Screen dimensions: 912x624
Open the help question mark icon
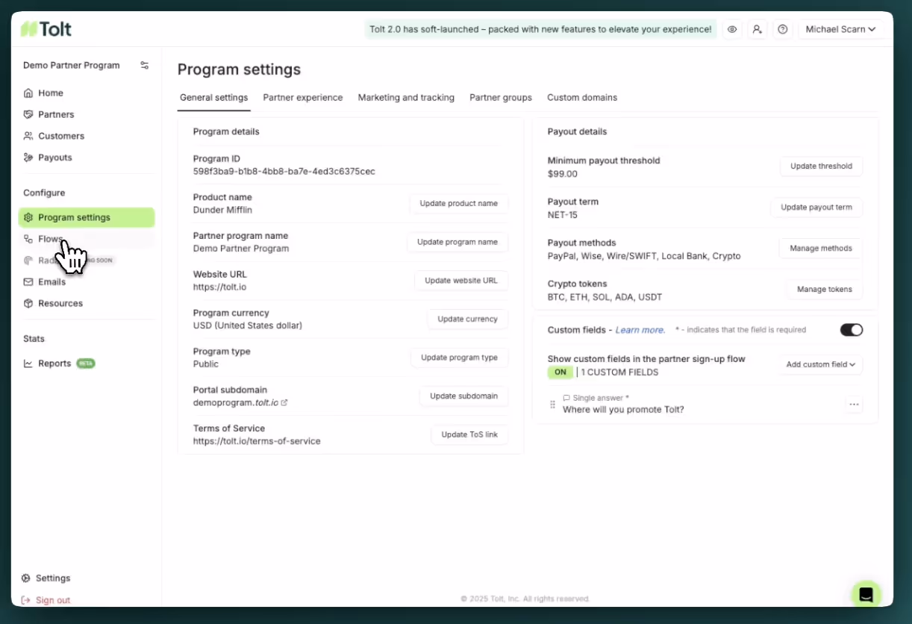click(782, 29)
